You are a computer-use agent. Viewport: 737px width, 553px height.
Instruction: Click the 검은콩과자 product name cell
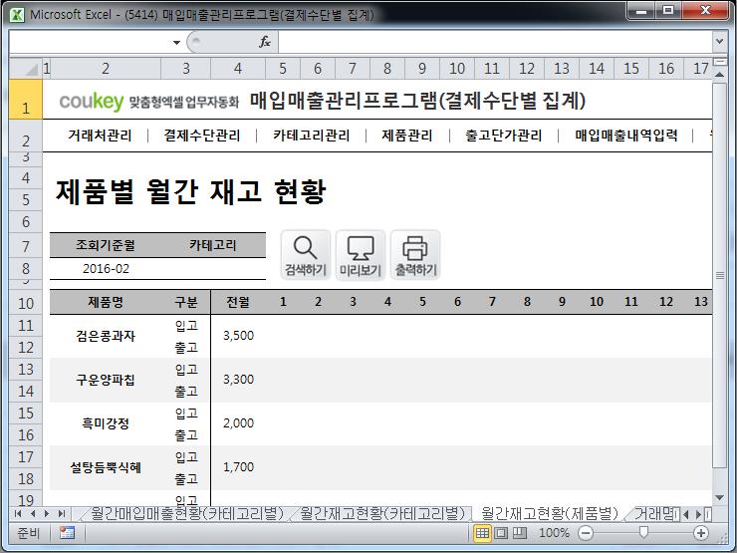(106, 336)
